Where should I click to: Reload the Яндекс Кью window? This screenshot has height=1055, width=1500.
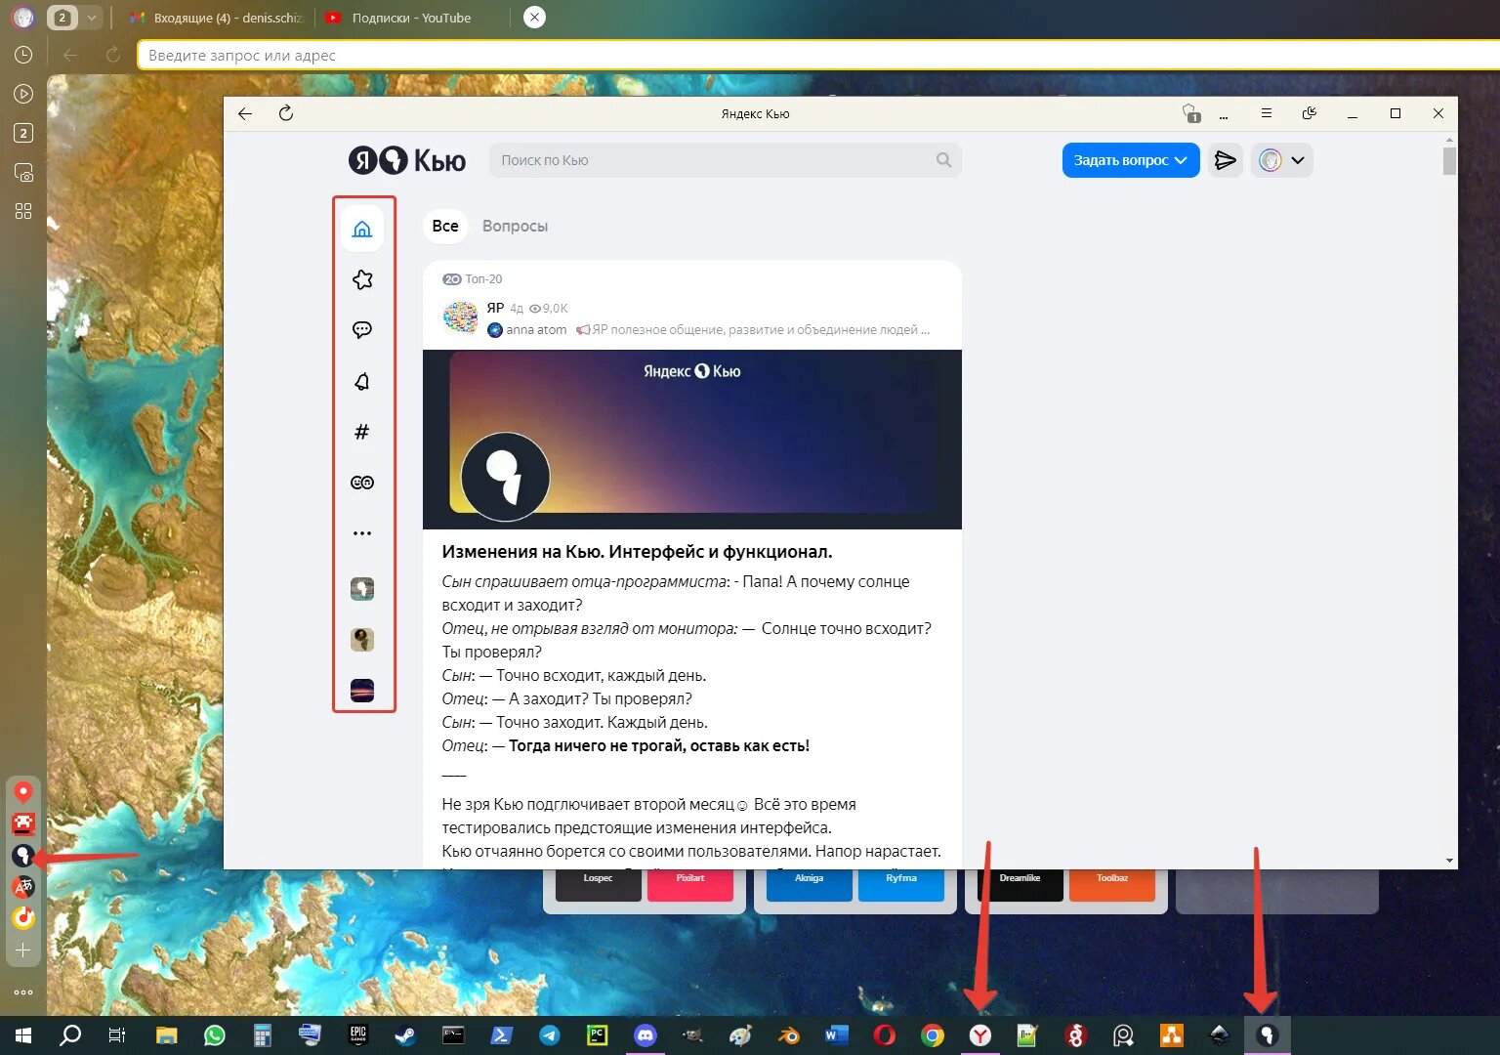[286, 113]
